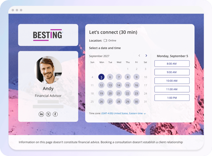This screenshot has width=212, height=156.
Task: Choose September 9 on the calendar
Action: (x=136, y=77)
